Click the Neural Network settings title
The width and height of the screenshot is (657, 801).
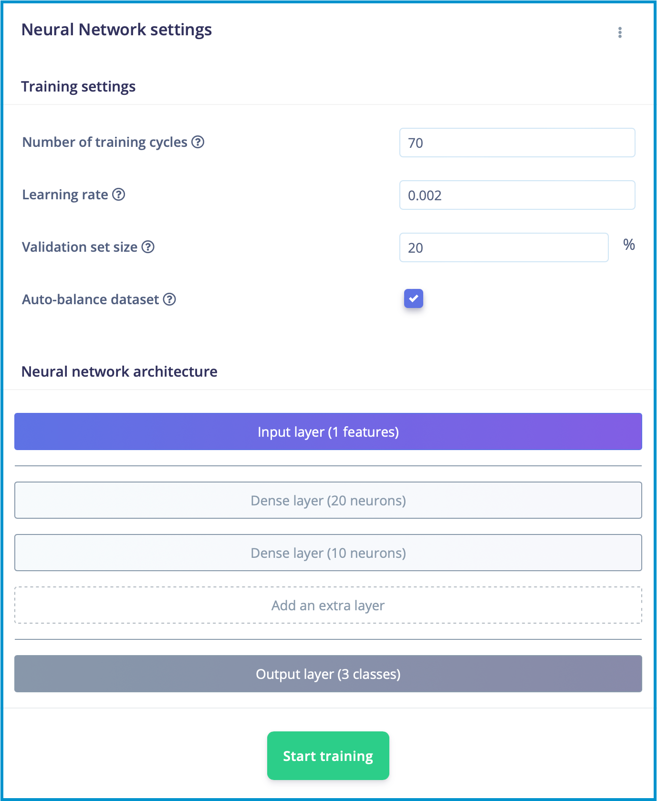tap(116, 30)
